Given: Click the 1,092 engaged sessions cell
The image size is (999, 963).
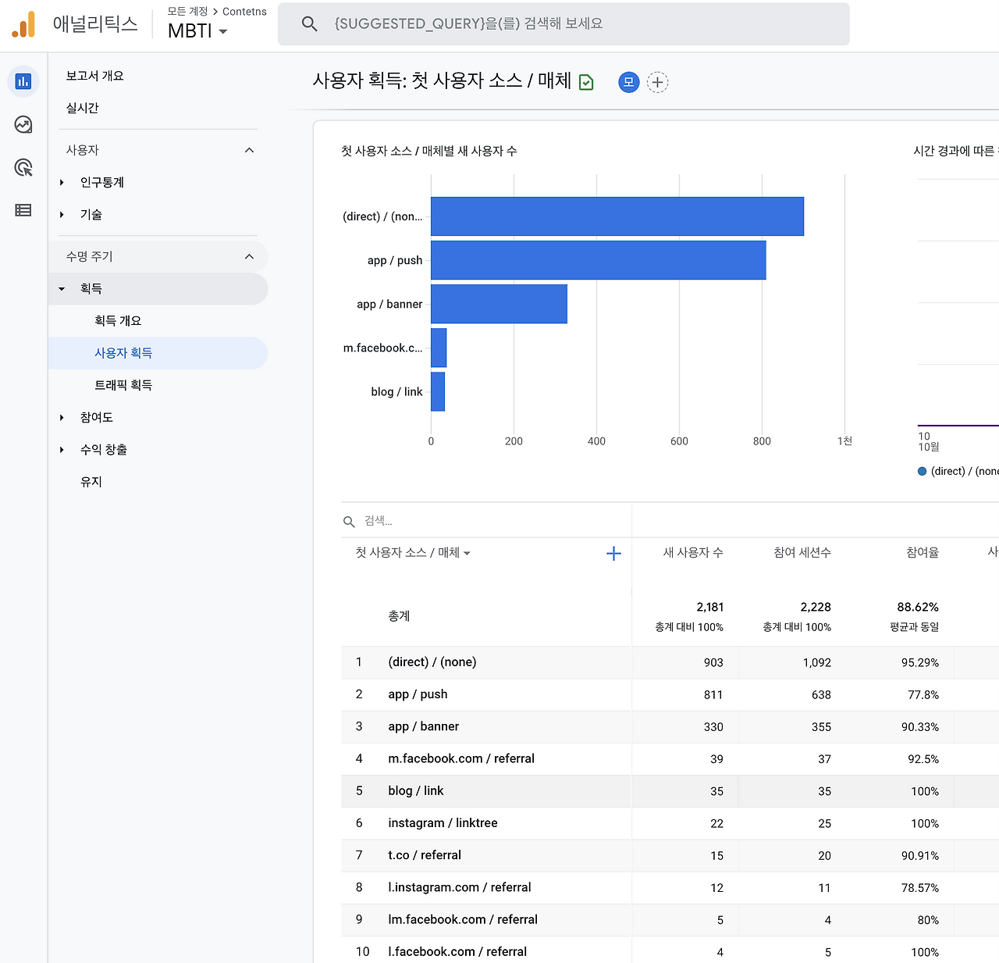Looking at the screenshot, I should click(817, 662).
